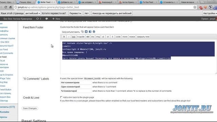
Task: Click the VKontakte insert icon
Action: point(86,32)
